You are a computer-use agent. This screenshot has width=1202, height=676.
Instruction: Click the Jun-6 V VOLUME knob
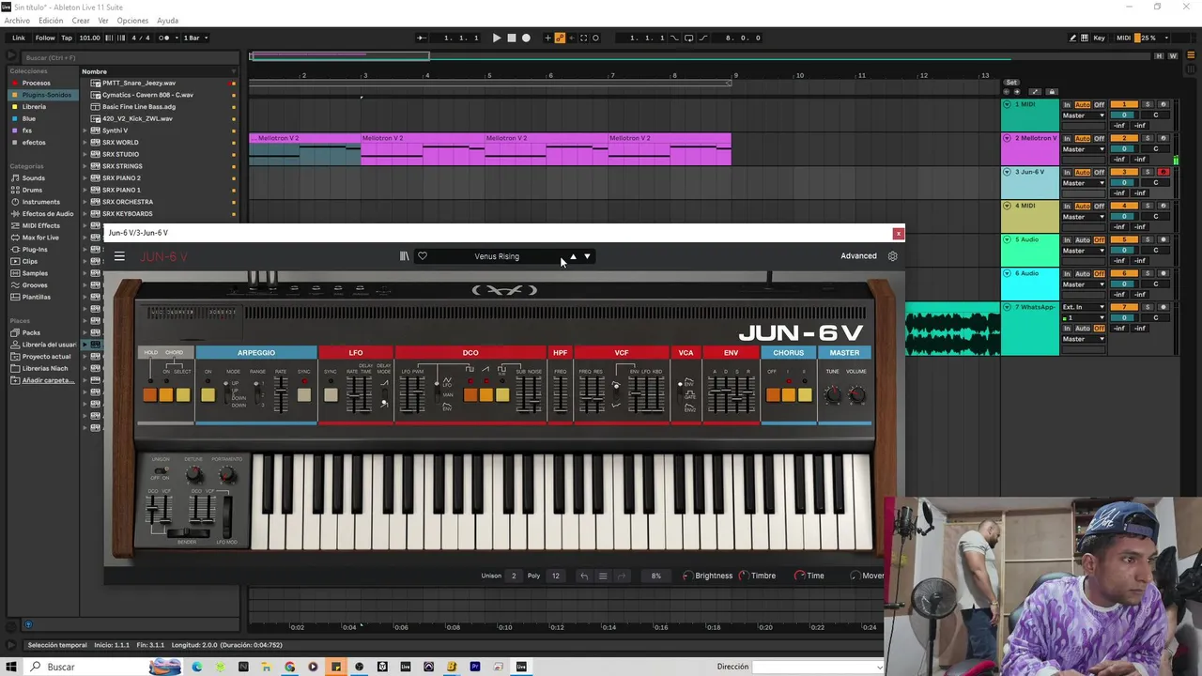coord(856,395)
